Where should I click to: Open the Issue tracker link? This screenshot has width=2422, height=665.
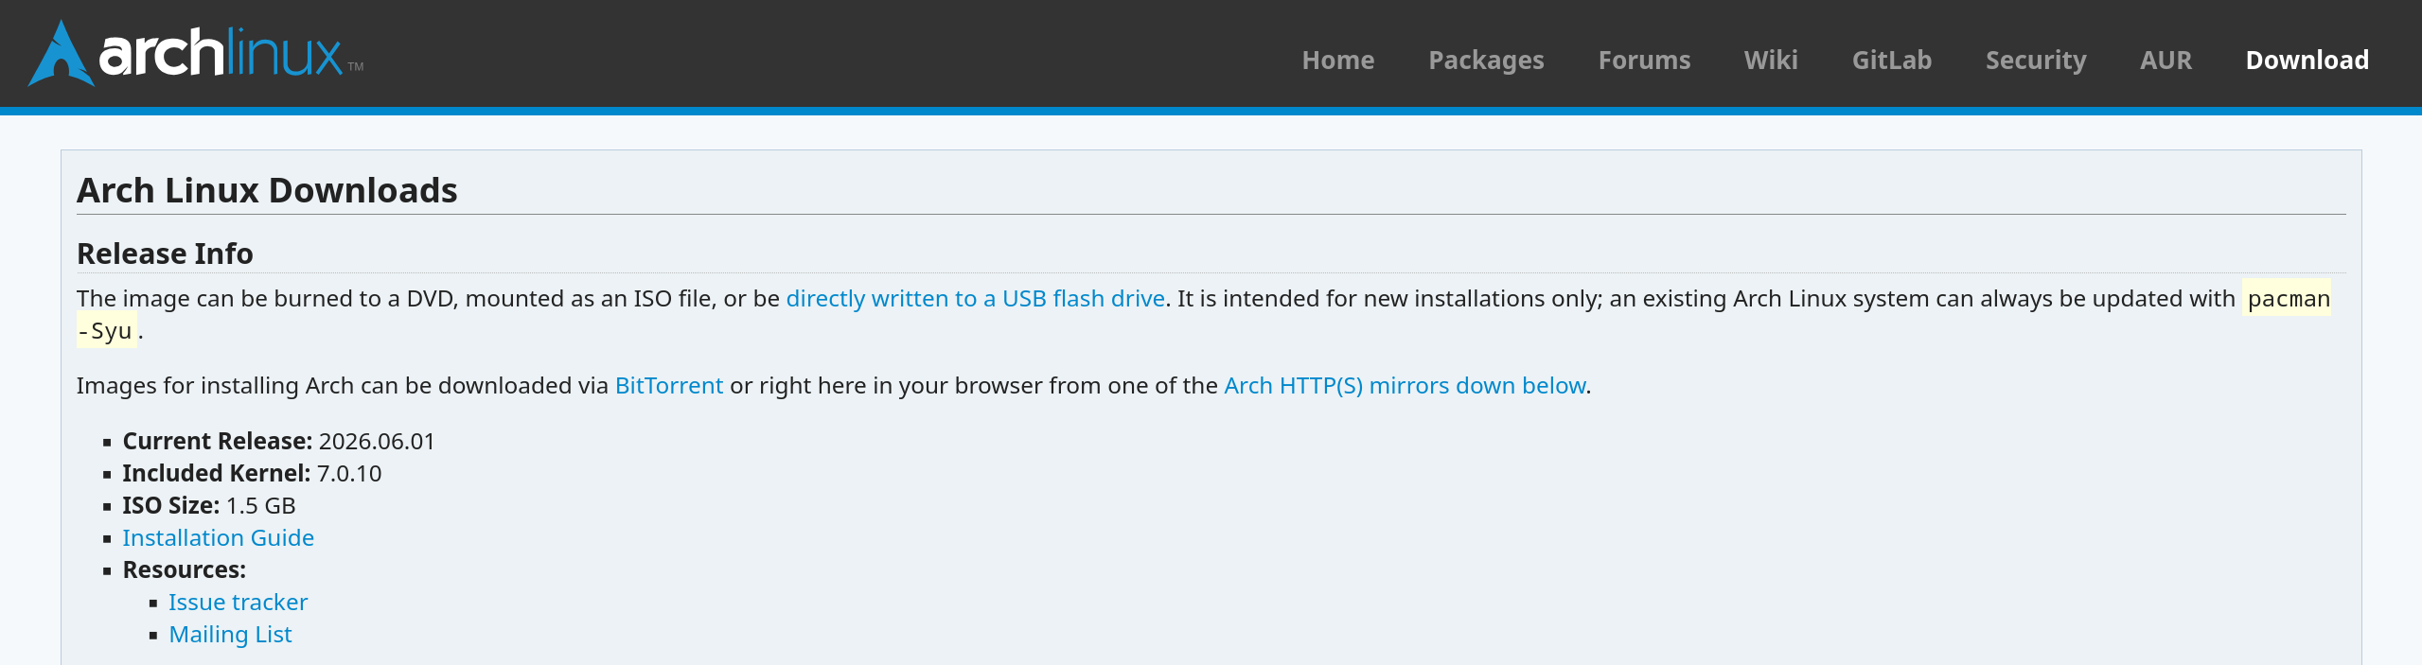click(238, 603)
